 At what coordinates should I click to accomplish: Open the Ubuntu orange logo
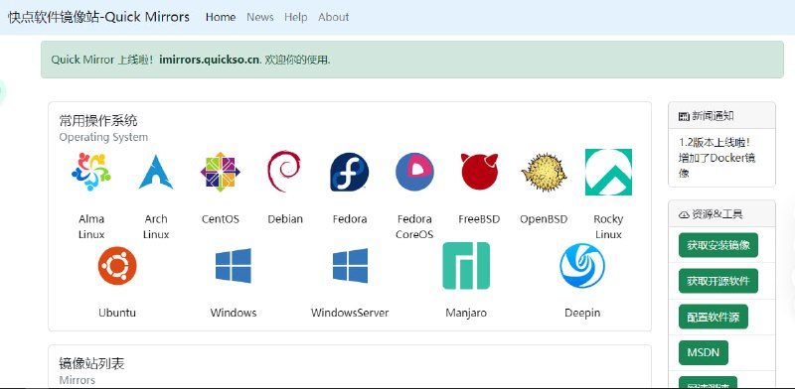(117, 265)
